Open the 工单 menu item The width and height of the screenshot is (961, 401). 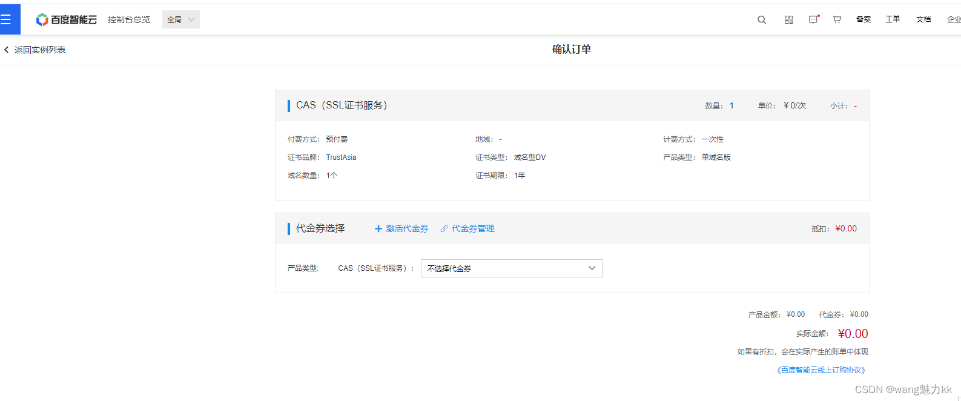(x=893, y=19)
